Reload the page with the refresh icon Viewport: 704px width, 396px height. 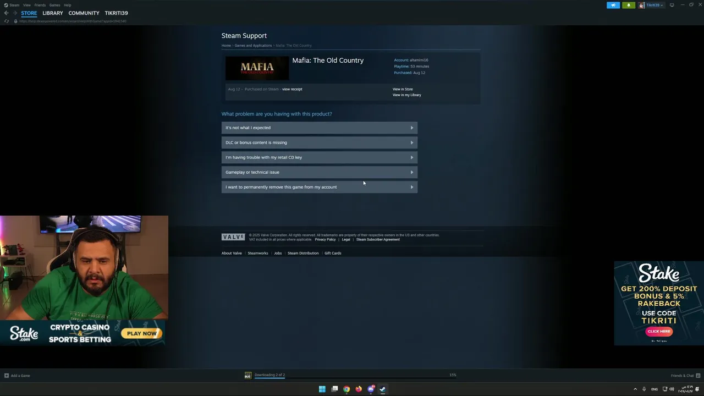[7, 21]
